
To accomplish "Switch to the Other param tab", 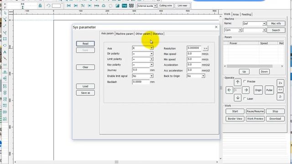I will click(x=143, y=34).
